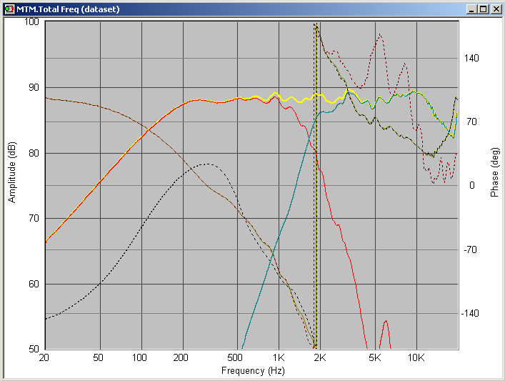Click the MTM.Total Freq window icon
The image size is (505, 381).
(x=10, y=9)
